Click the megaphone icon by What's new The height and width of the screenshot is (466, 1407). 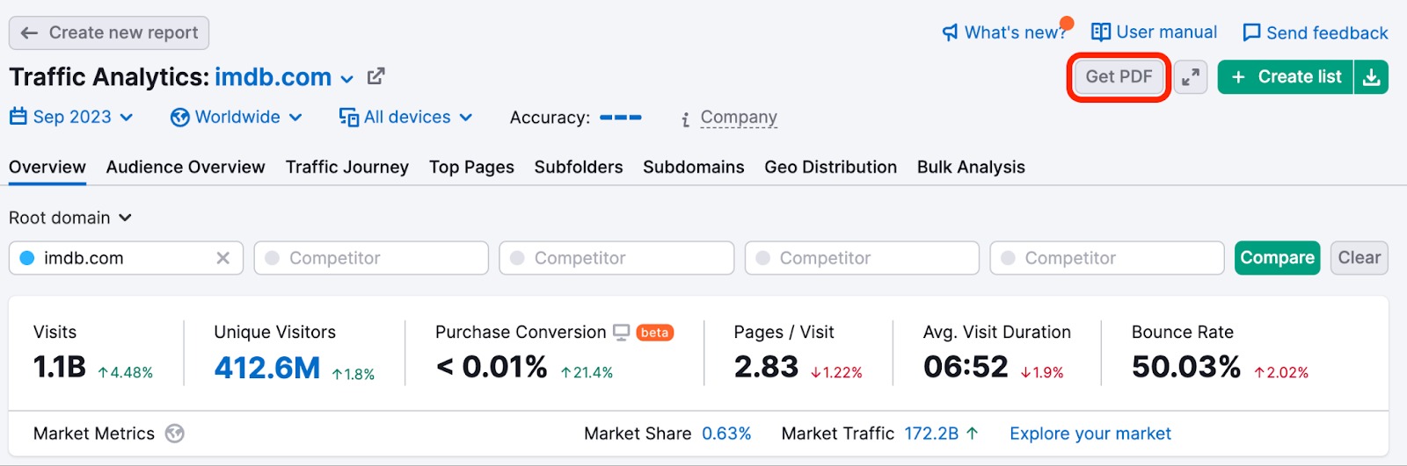coord(951,33)
